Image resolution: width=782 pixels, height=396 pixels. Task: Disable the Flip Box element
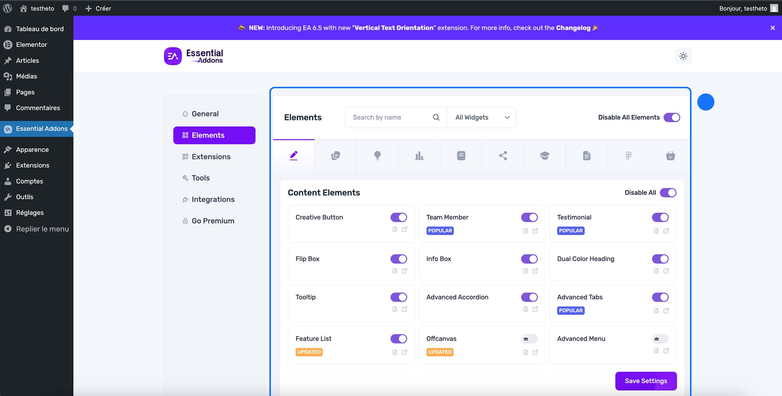pos(399,259)
